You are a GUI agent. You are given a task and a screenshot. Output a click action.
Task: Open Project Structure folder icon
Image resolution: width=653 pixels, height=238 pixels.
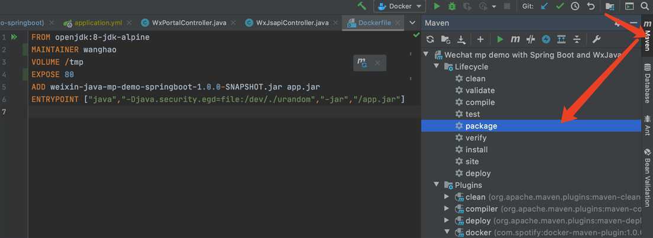point(610,7)
